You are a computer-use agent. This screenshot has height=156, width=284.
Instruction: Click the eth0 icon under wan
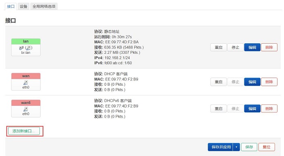(26, 82)
